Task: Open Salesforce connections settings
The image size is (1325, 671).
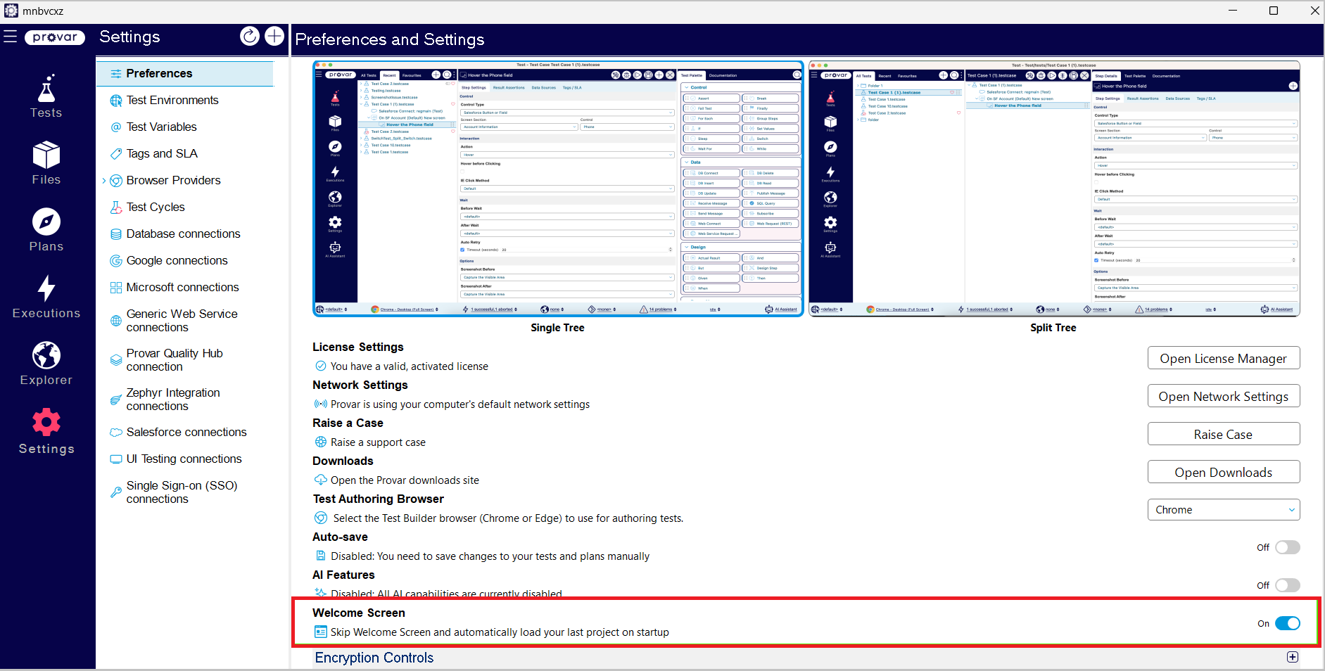Action: 185,433
